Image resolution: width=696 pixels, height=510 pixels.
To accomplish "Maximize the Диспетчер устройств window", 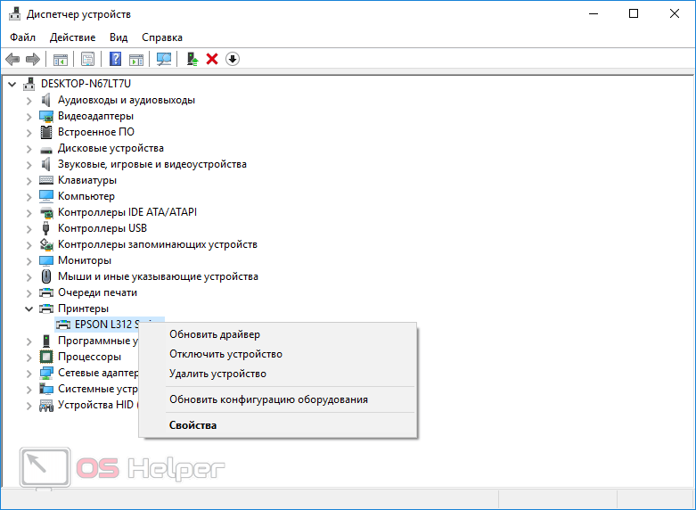I will point(634,13).
